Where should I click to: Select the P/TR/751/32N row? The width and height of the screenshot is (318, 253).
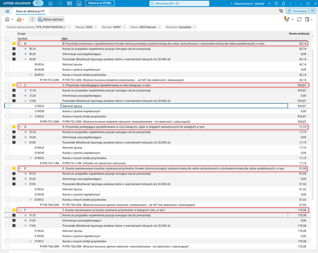157,80
